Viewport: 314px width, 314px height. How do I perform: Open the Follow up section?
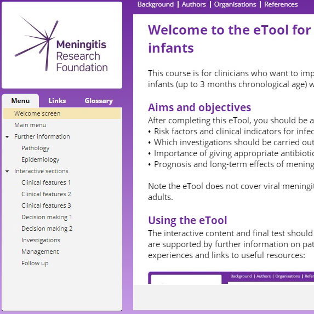click(35, 264)
